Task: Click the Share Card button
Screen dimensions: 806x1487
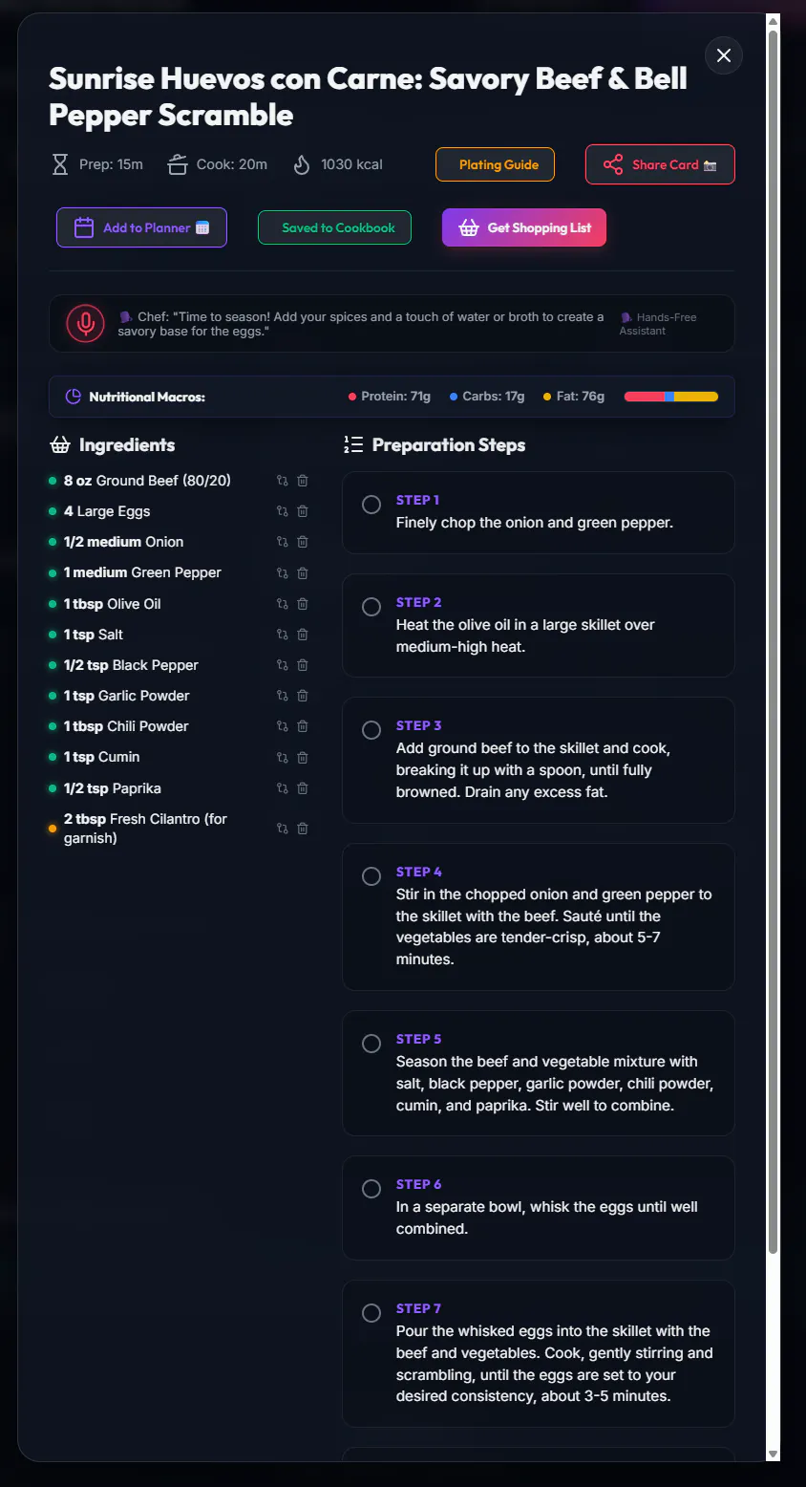Action: [660, 164]
